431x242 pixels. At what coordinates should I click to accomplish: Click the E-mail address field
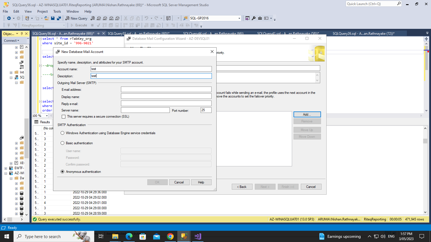[166, 89]
